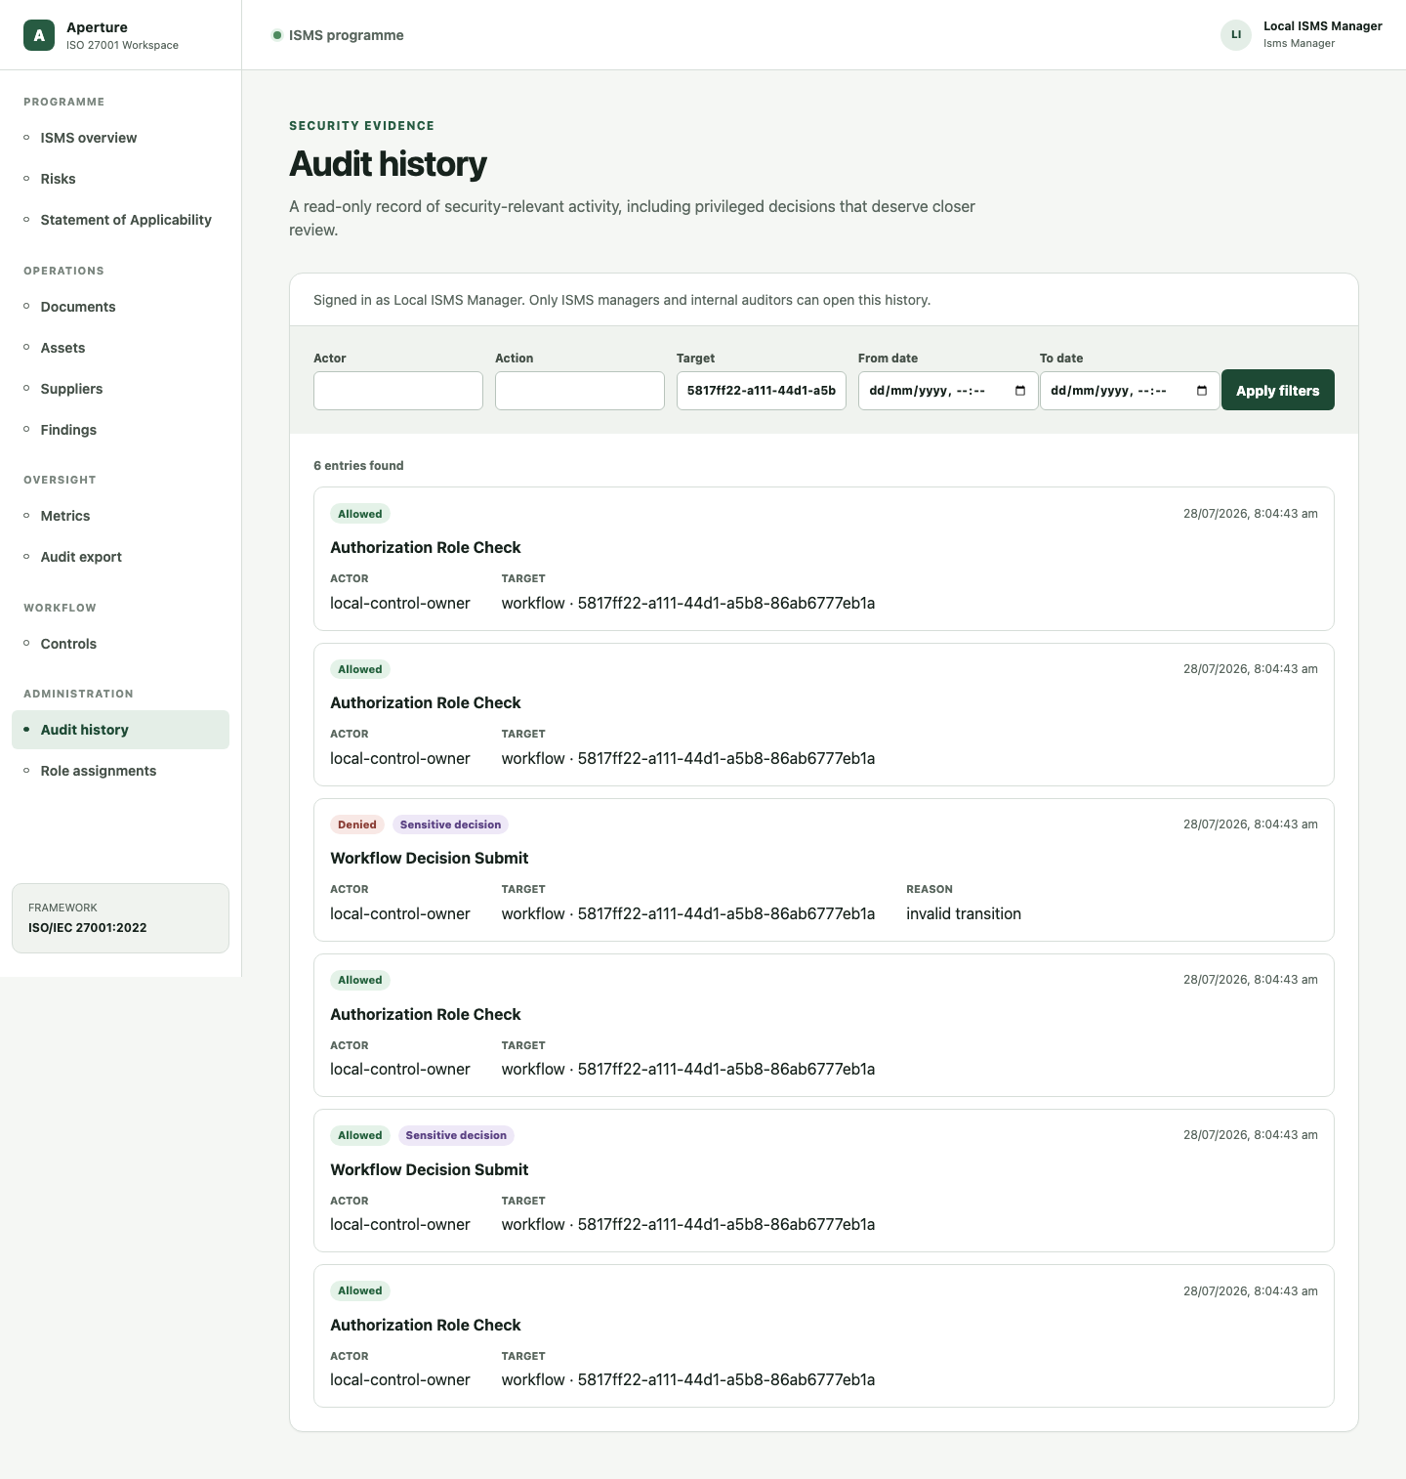
Task: Click ISMS programme header label
Action: [346, 35]
